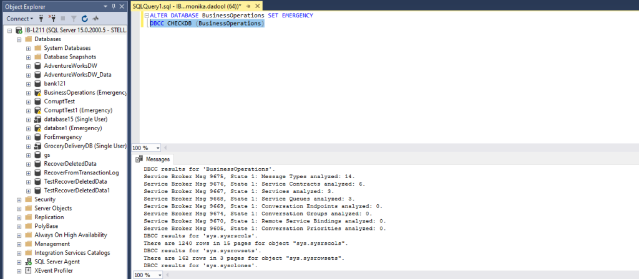The image size is (639, 279).
Task: Click the highlighted DBCC CHECKDB line
Action: point(207,24)
